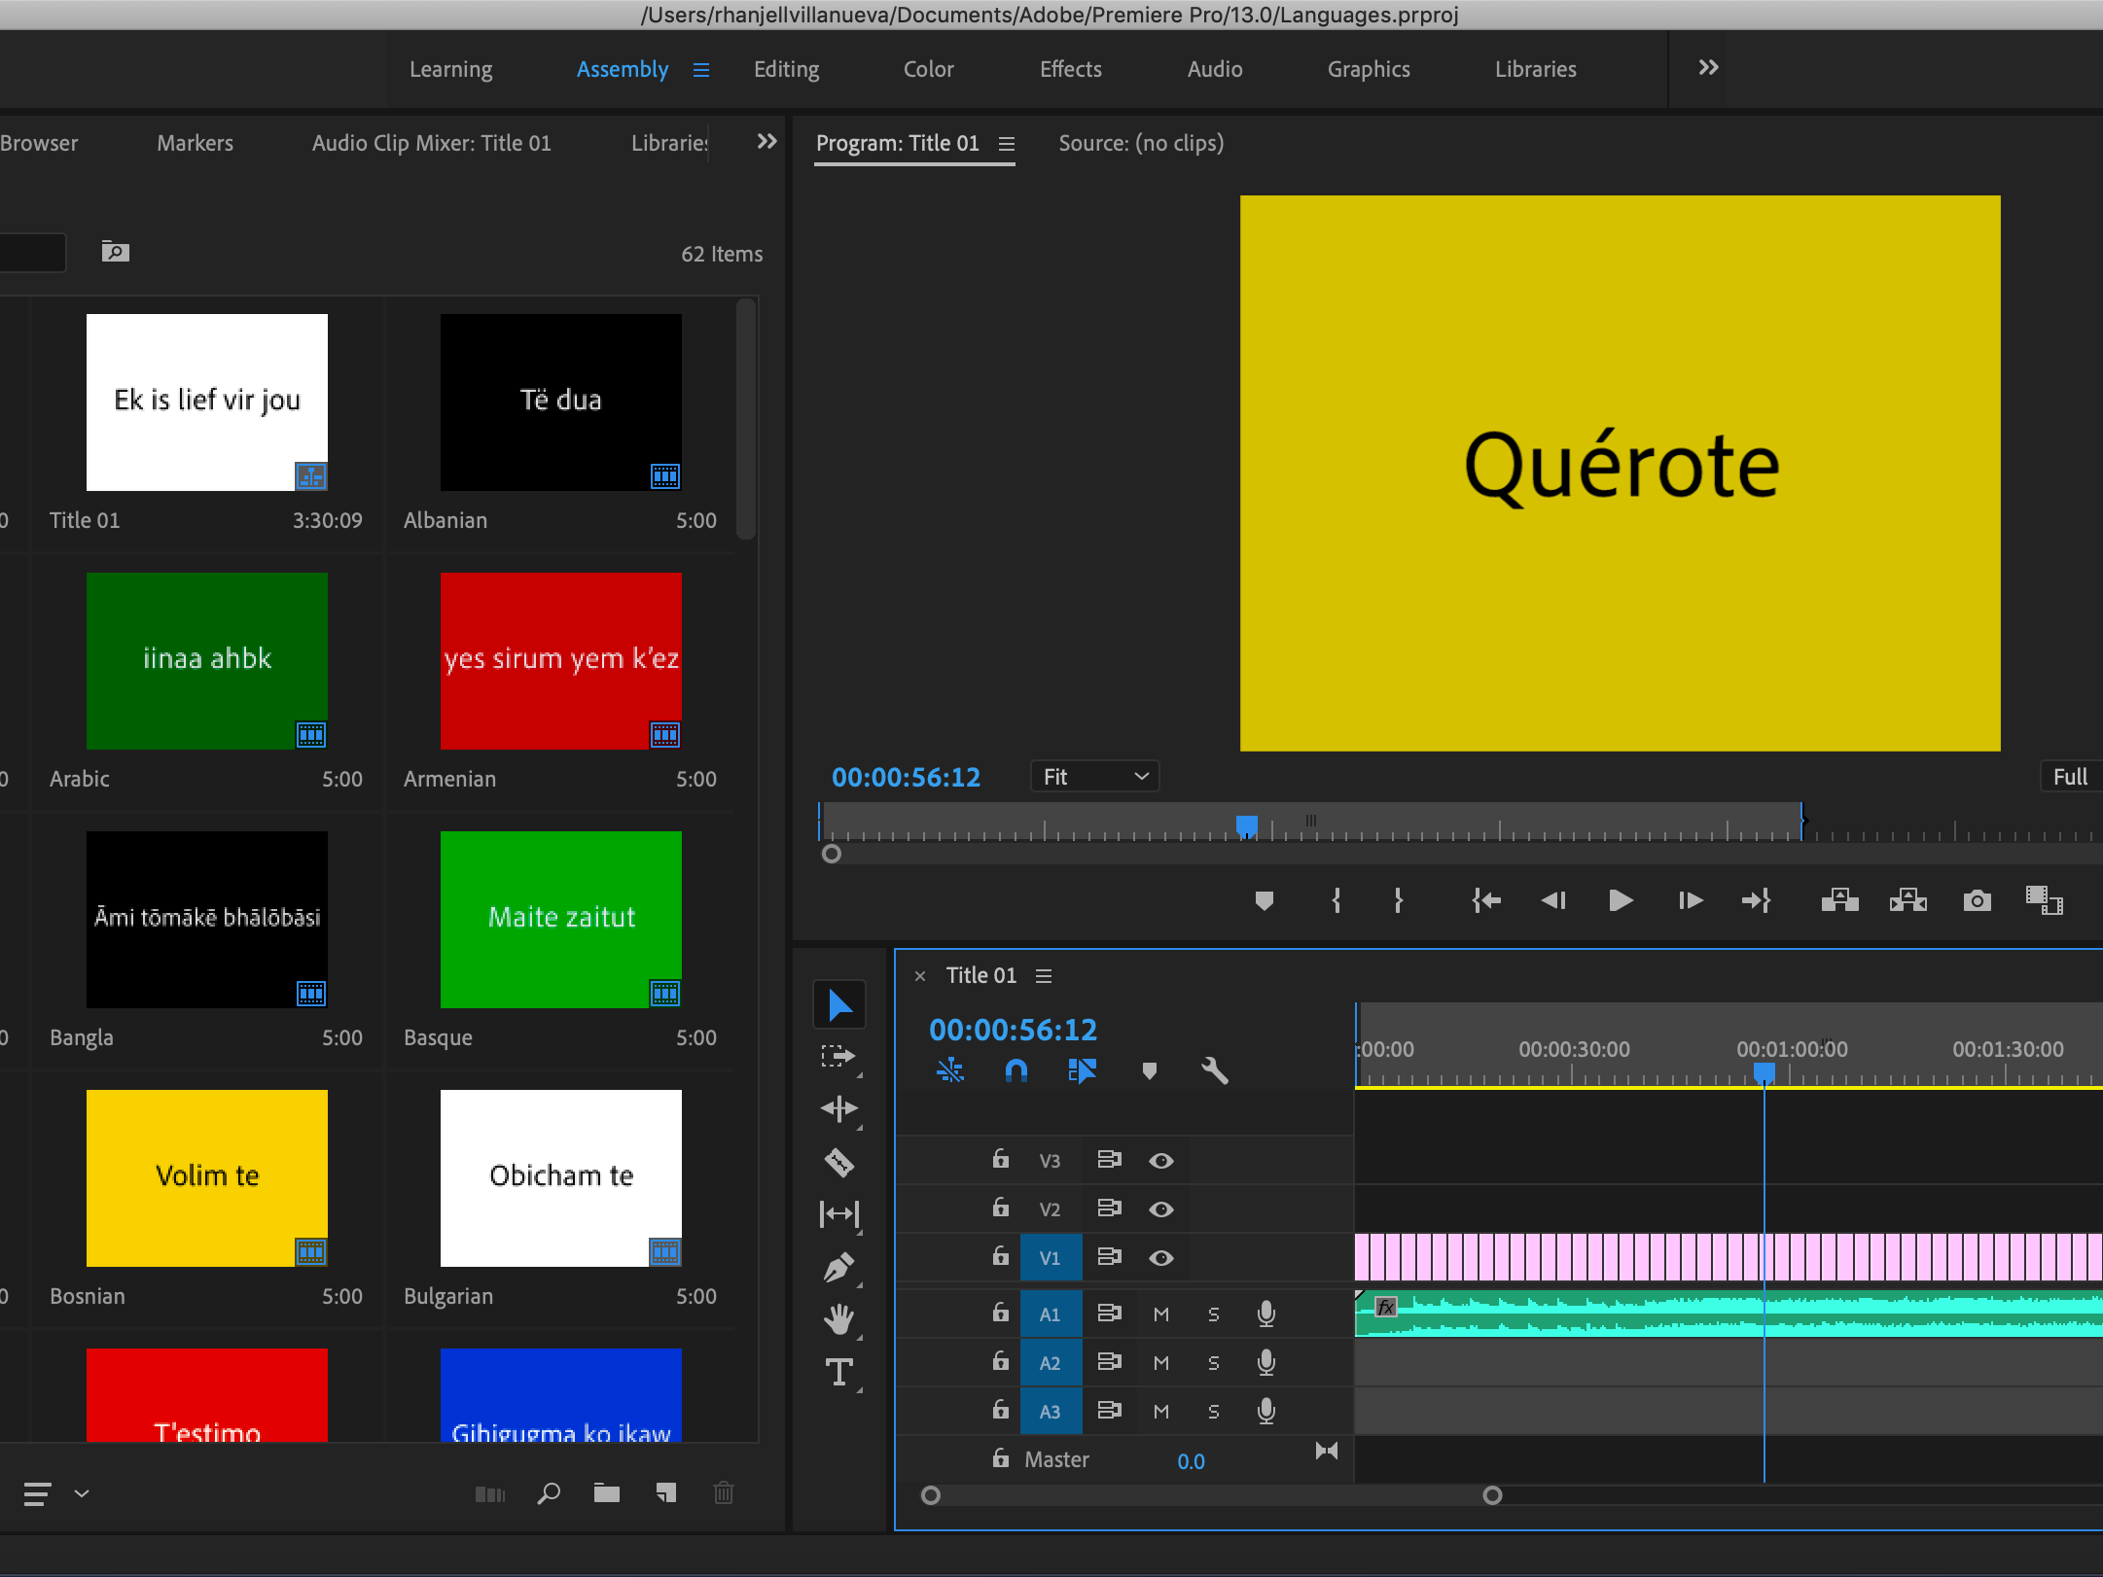Select the Track Select Forward tool
This screenshot has height=1577, width=2103.
tap(839, 1057)
